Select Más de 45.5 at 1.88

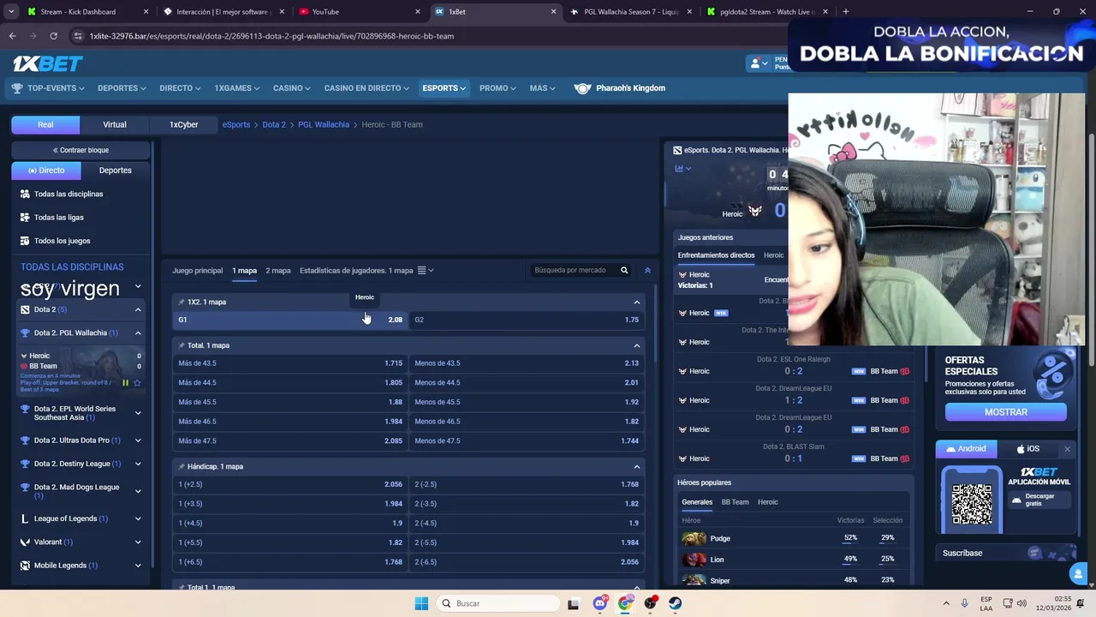coord(290,402)
